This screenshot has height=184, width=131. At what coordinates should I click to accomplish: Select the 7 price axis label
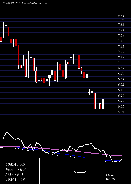coord(119,63)
